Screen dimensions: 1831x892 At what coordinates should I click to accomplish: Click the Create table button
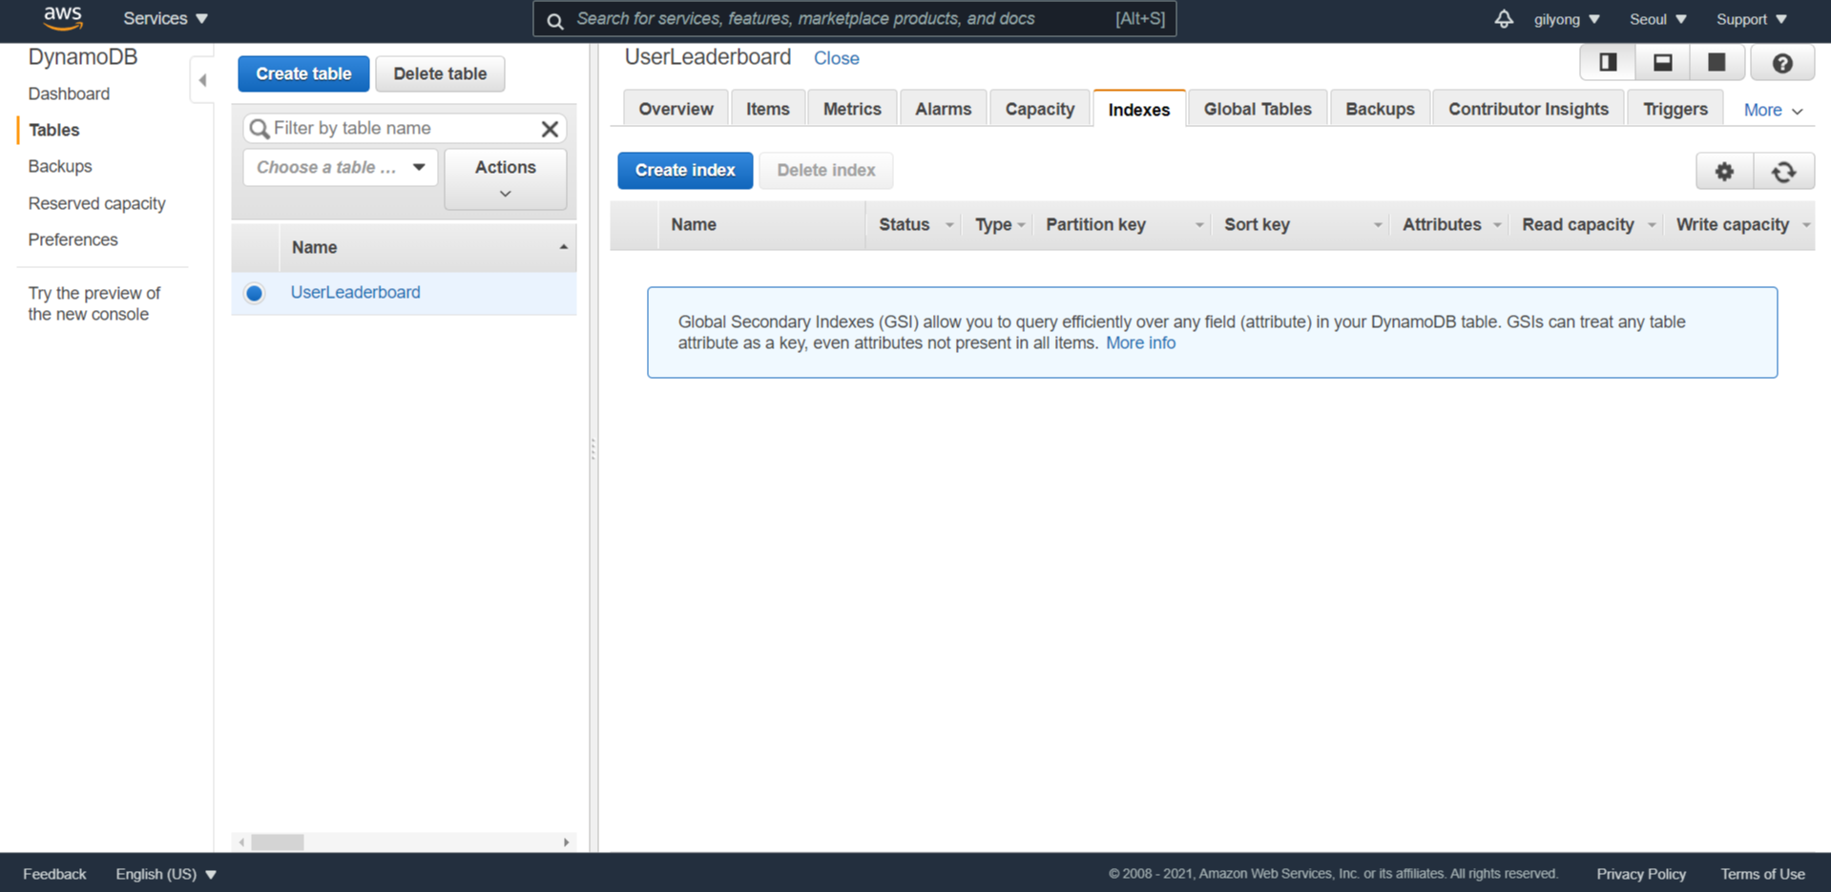click(x=303, y=73)
